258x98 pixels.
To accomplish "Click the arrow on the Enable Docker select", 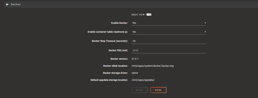I will point(205,23).
